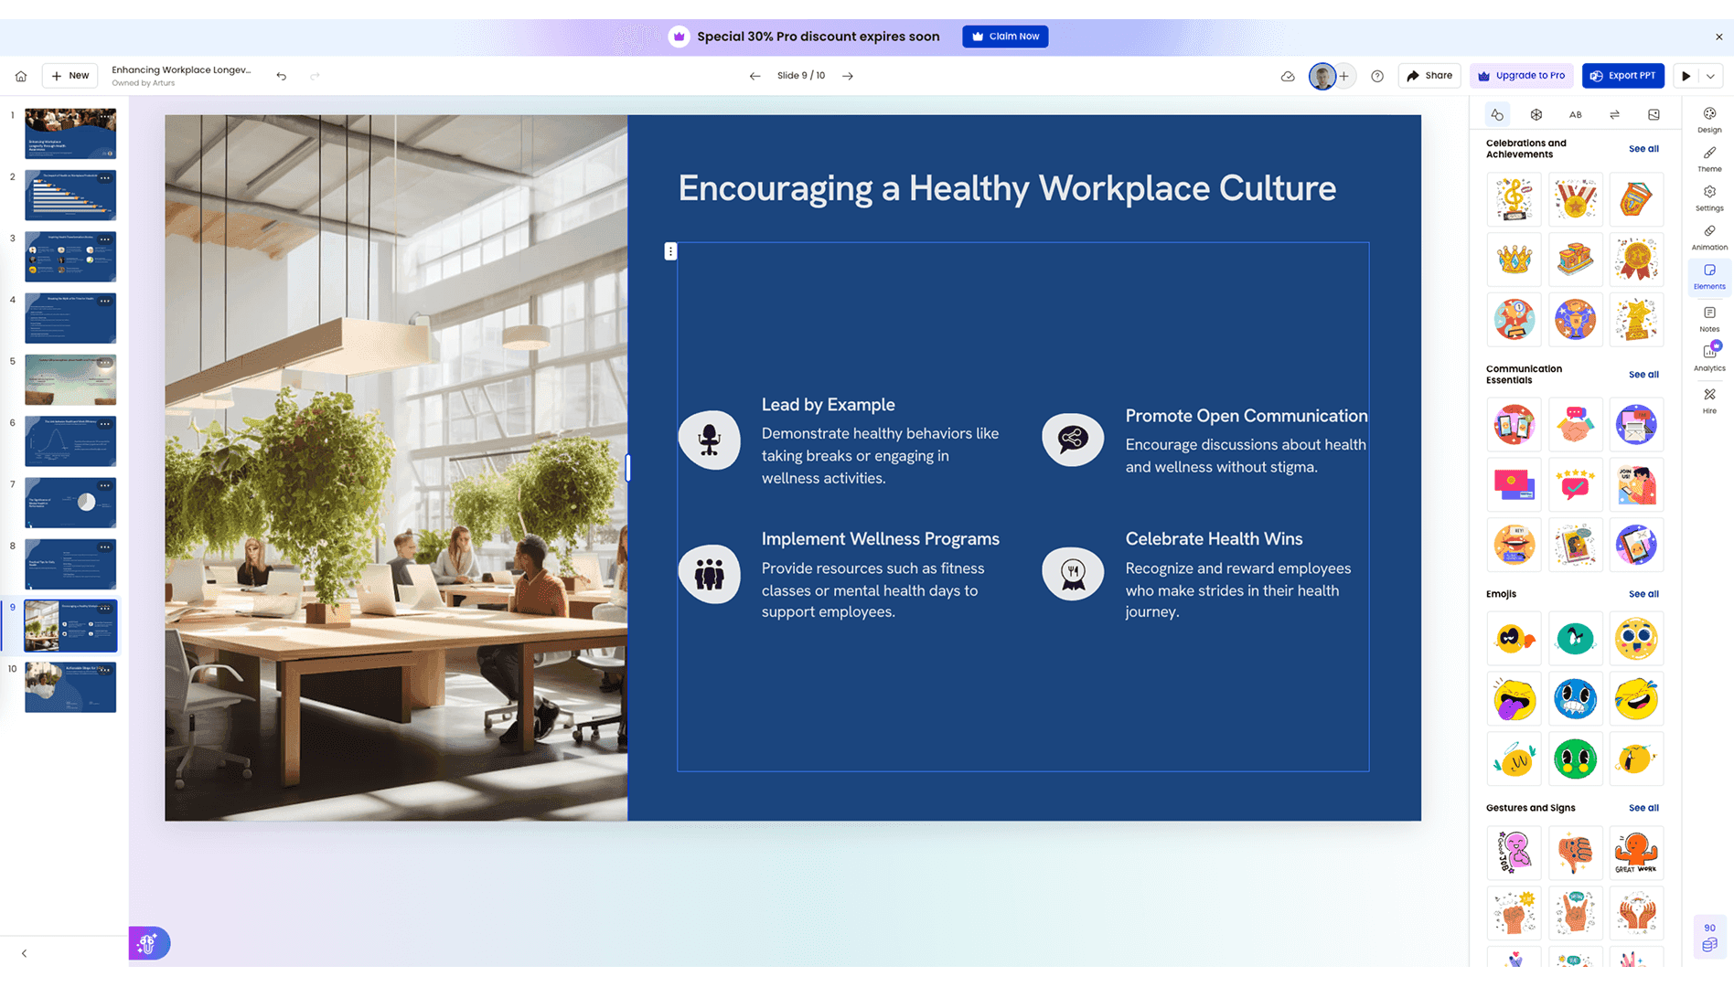
Task: Insert the handshake sticker
Action: coord(1575,425)
